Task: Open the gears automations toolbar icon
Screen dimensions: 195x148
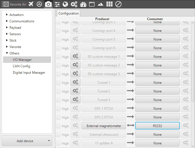Action: tap(74, 4)
